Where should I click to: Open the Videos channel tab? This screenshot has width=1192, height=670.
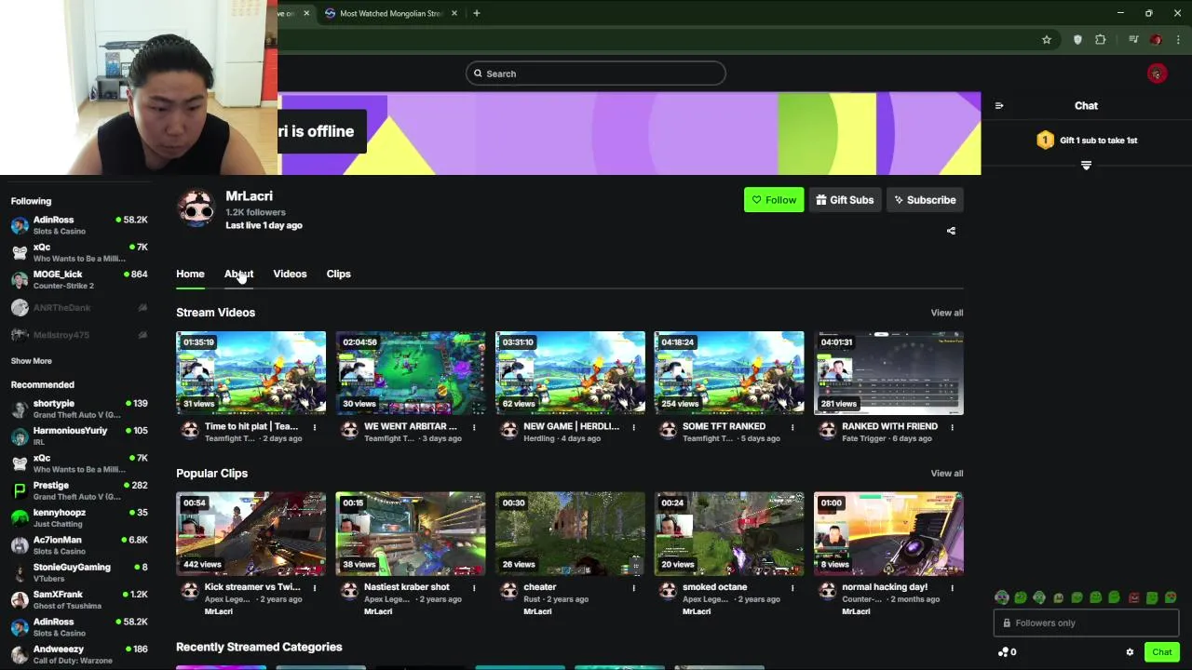(x=290, y=274)
